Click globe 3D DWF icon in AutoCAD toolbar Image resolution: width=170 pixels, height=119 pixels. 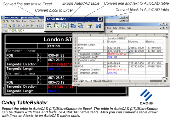tap(31, 26)
